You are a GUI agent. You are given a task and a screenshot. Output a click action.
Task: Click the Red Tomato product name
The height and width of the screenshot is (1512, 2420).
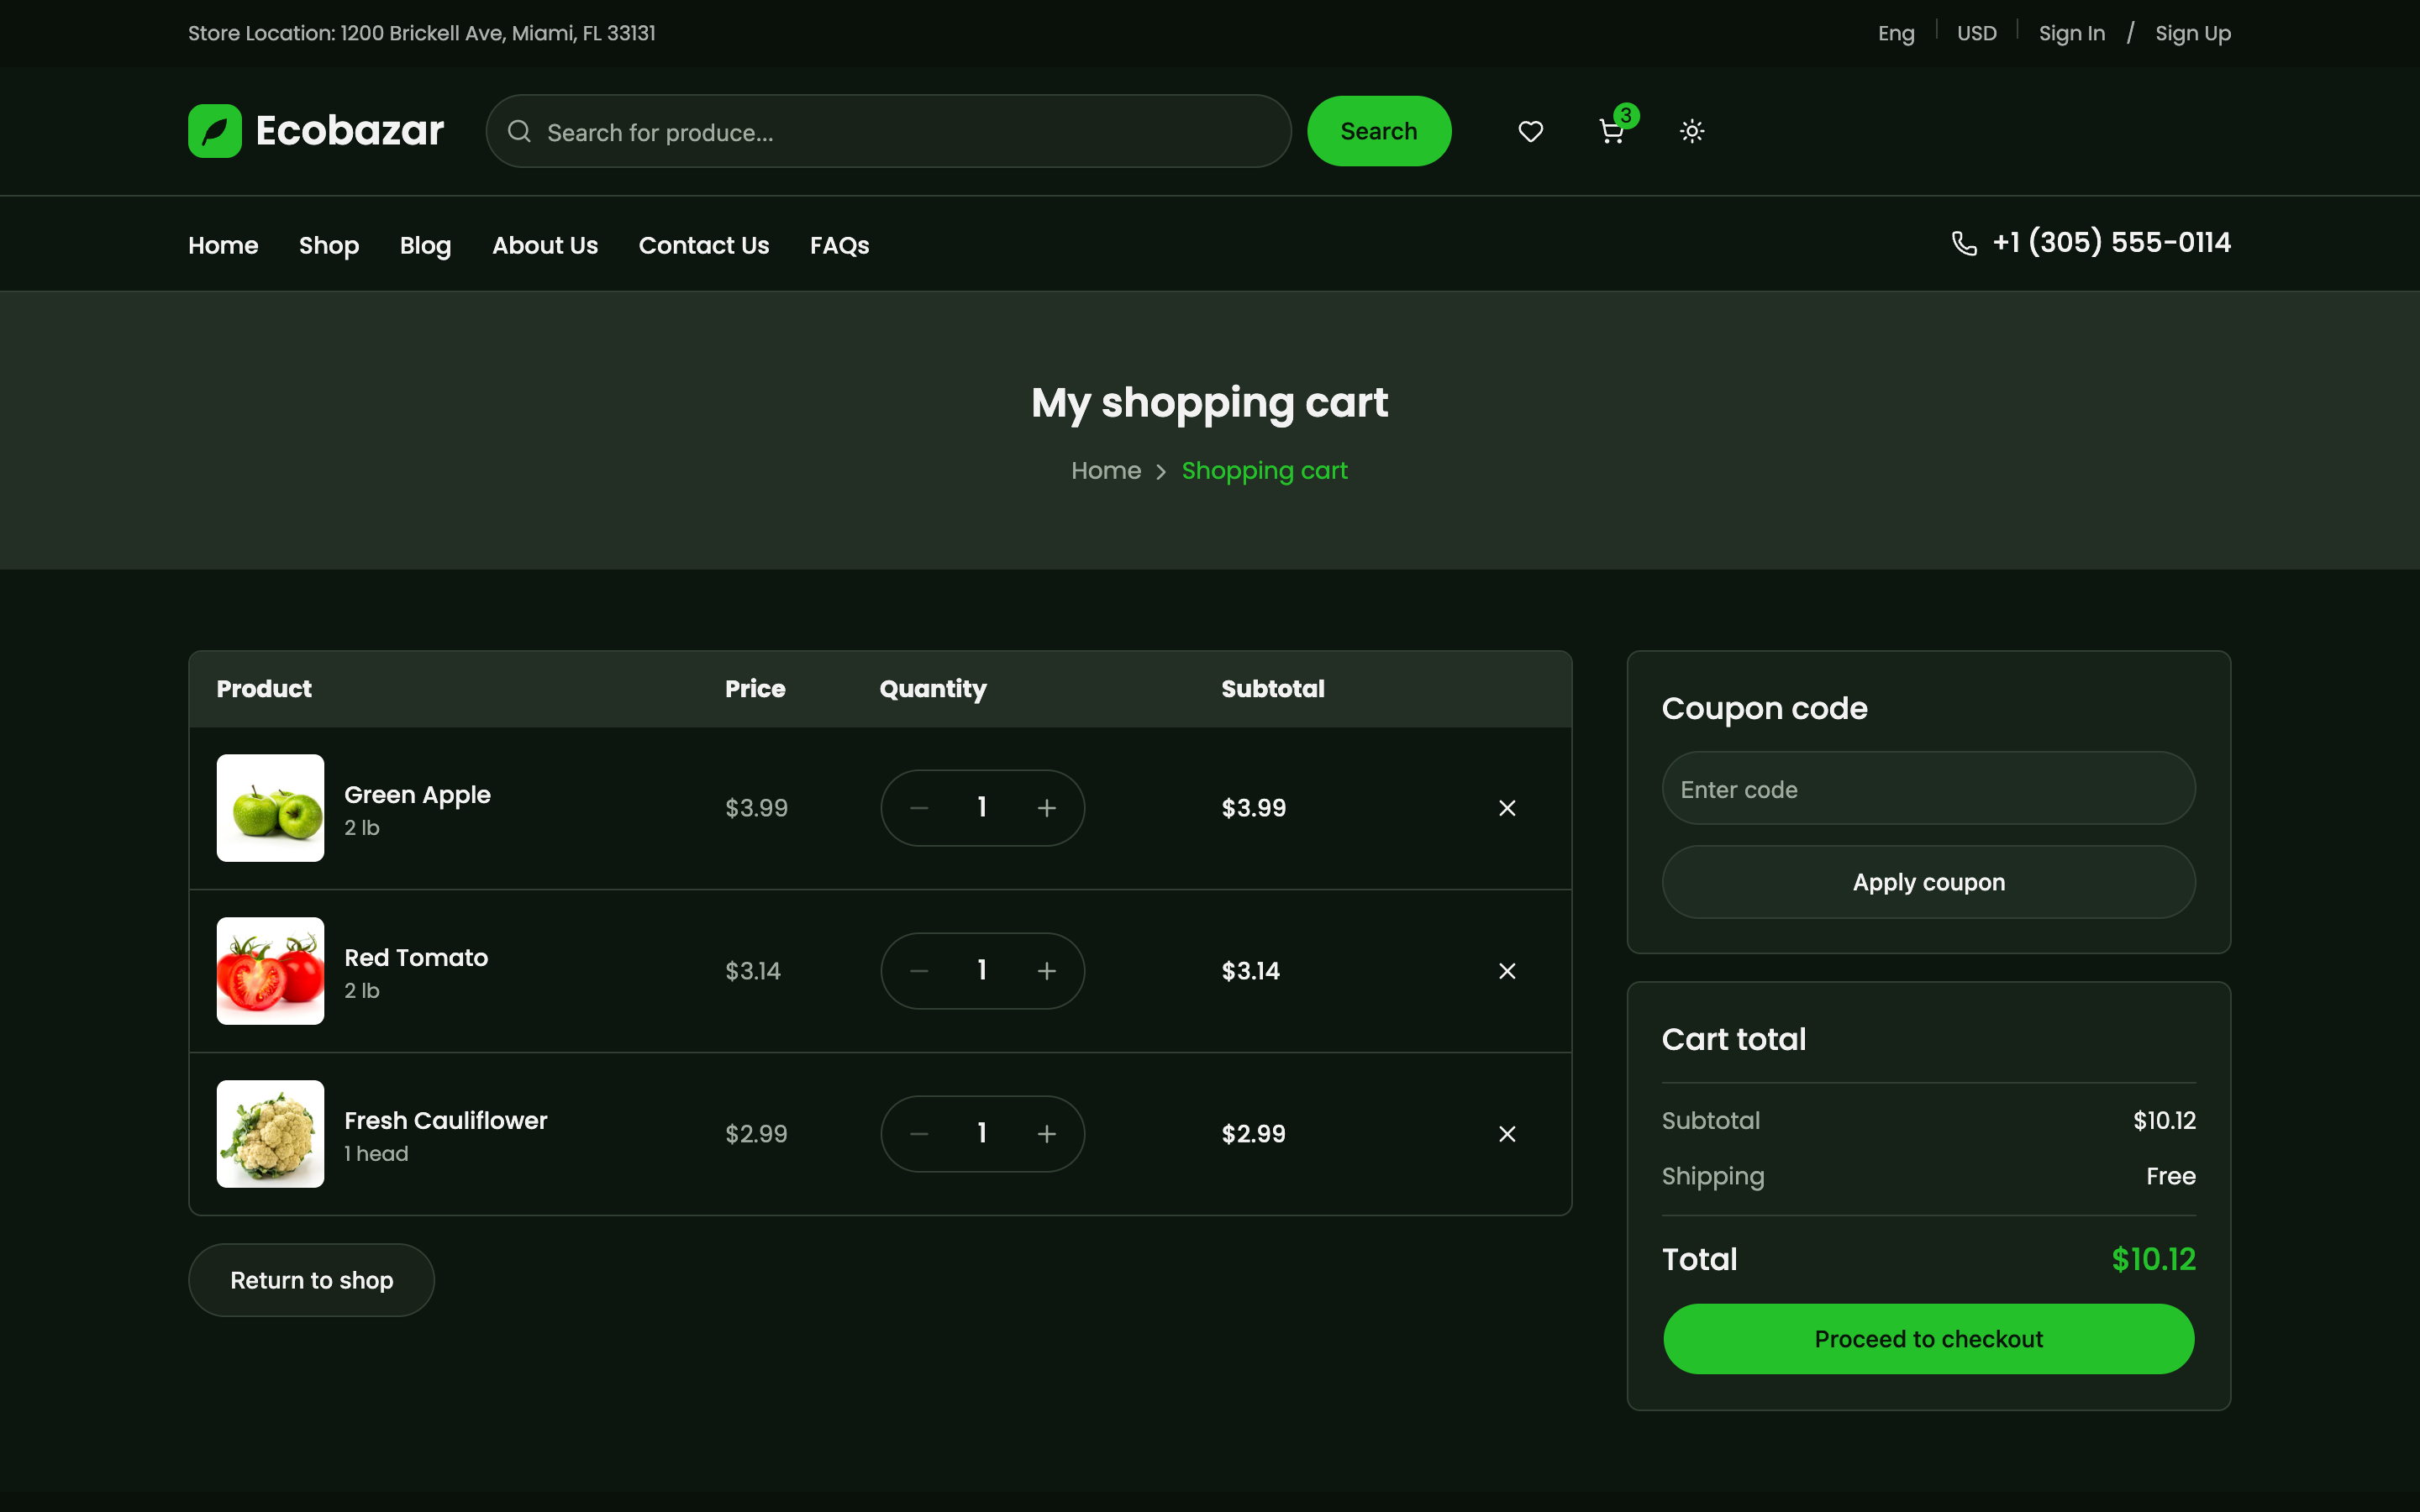pos(416,958)
